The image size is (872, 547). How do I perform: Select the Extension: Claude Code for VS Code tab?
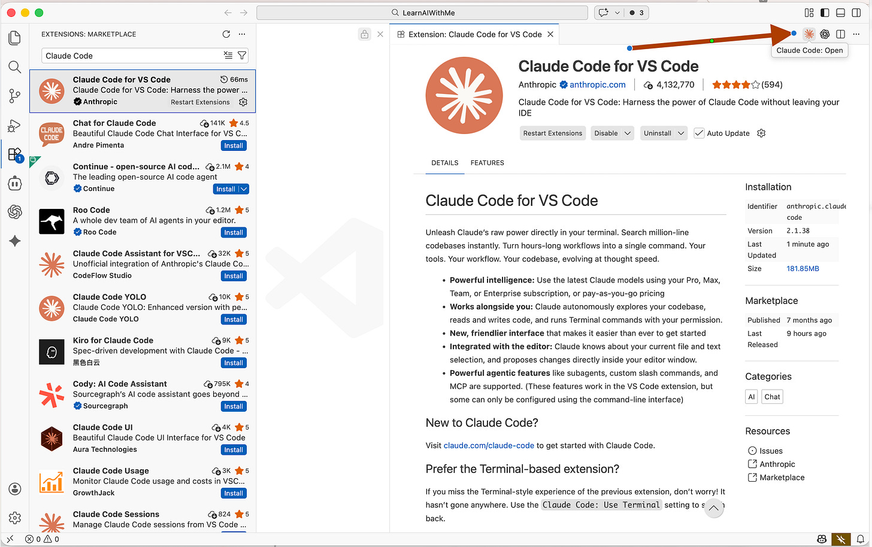point(475,34)
